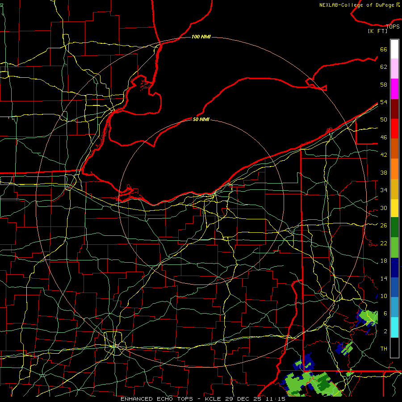
Task: Click the dark red 54 kft swatch
Action: 394,109
